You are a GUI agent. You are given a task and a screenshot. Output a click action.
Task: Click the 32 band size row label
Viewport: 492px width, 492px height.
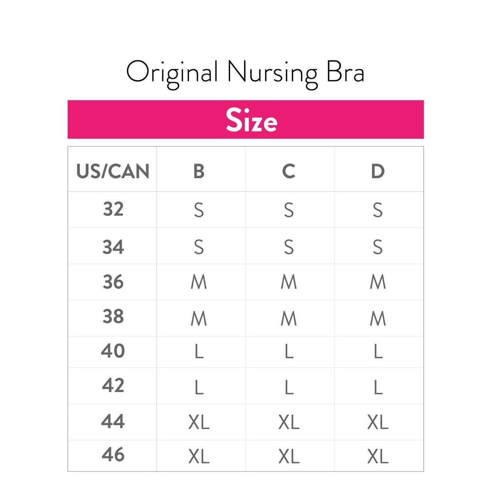click(x=113, y=209)
